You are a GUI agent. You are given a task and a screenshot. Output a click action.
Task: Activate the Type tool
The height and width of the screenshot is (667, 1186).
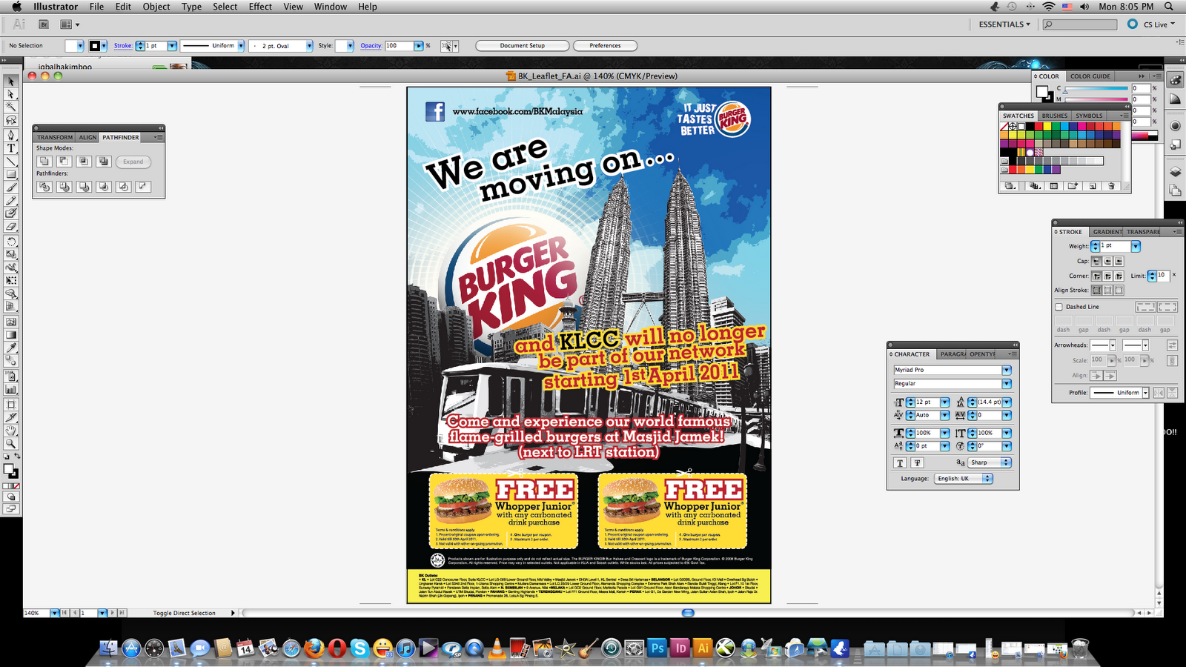tap(11, 148)
